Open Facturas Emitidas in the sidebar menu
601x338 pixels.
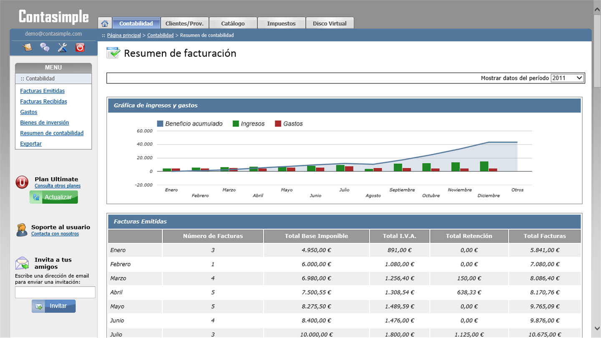pyautogui.click(x=42, y=91)
